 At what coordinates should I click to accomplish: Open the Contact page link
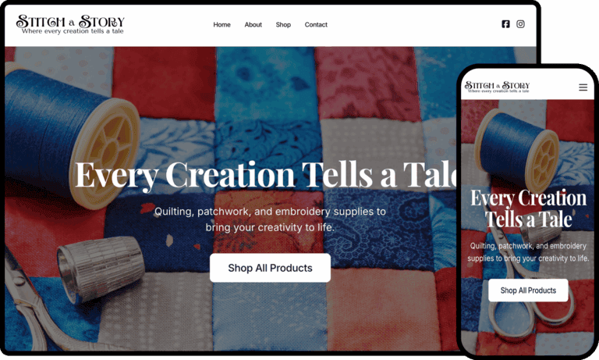click(316, 24)
